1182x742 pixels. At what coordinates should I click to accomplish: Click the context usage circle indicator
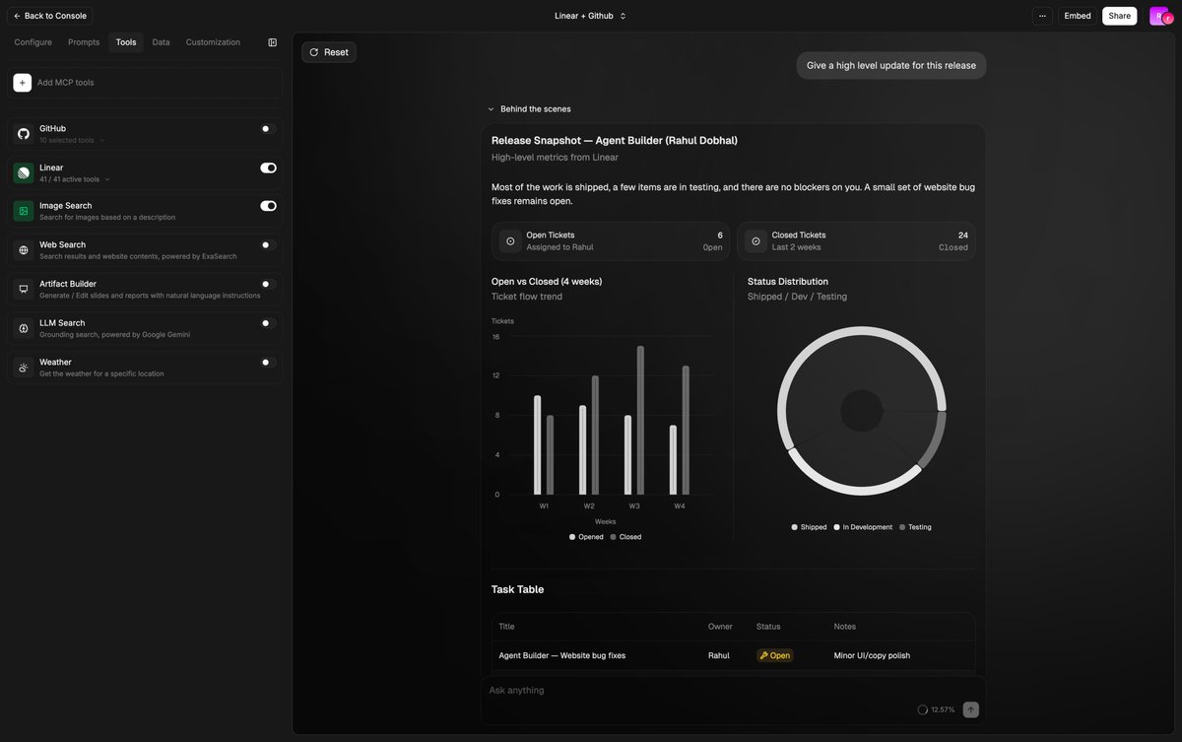[923, 709]
